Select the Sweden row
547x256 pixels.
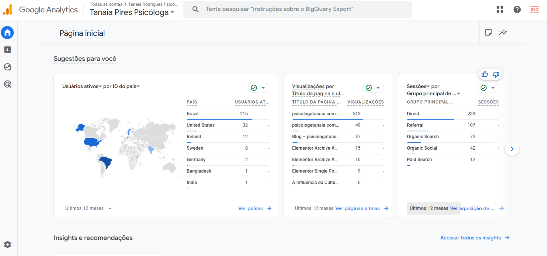[x=228, y=148]
